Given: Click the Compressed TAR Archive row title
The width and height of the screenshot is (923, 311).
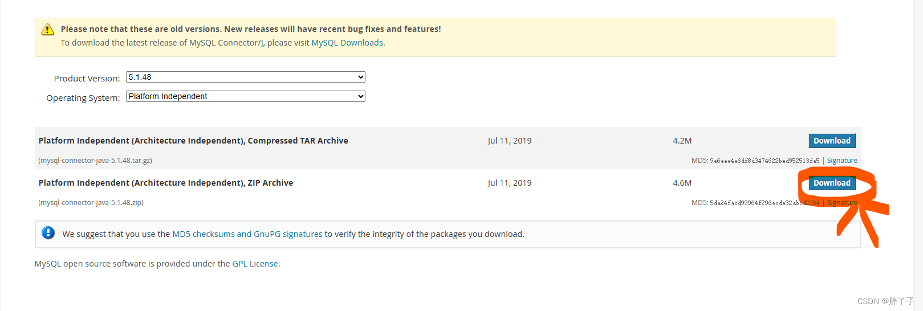Looking at the screenshot, I should [x=193, y=141].
